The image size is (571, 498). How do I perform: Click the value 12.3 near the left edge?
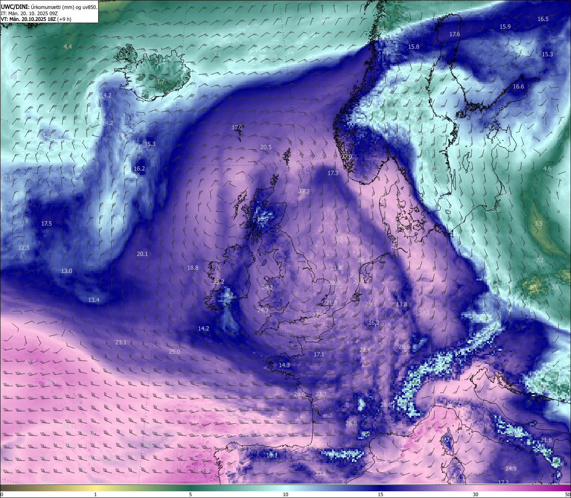(x=24, y=247)
